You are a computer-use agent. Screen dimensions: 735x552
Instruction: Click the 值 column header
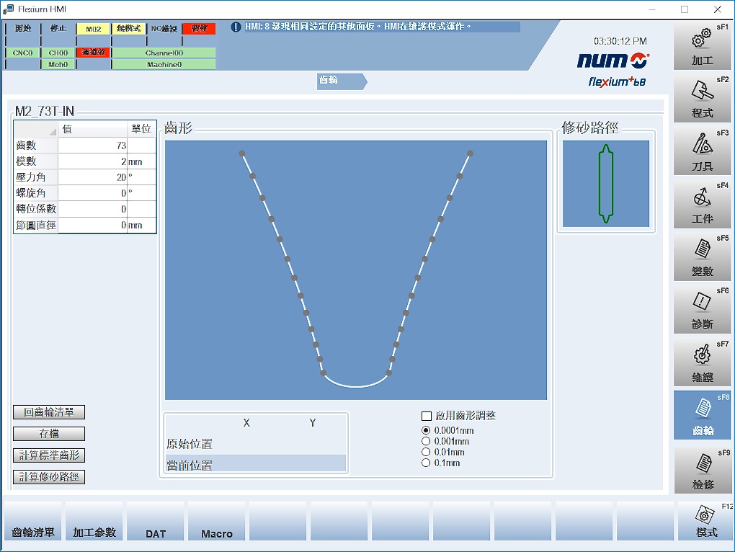(x=93, y=129)
